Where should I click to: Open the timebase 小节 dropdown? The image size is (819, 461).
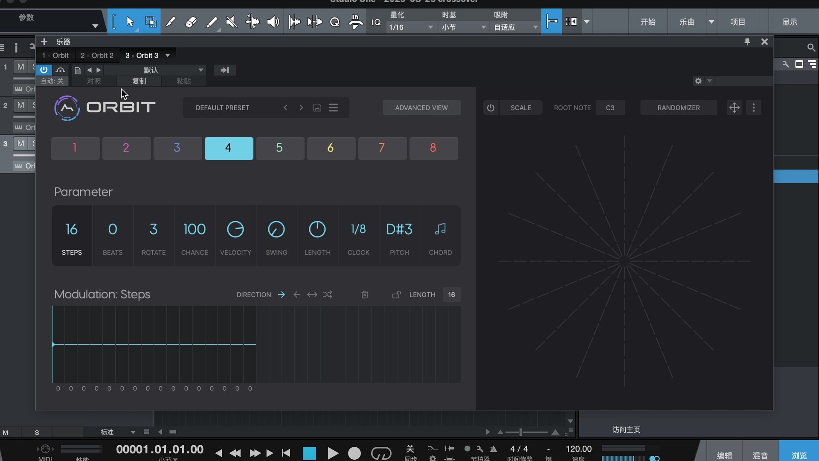(464, 27)
